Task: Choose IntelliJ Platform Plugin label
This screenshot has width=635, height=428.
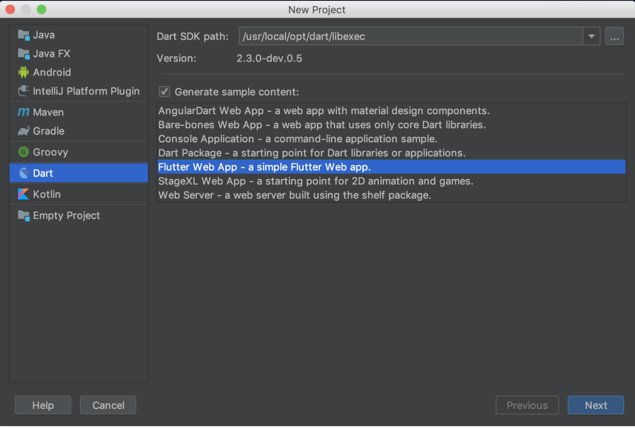Action: (x=86, y=91)
